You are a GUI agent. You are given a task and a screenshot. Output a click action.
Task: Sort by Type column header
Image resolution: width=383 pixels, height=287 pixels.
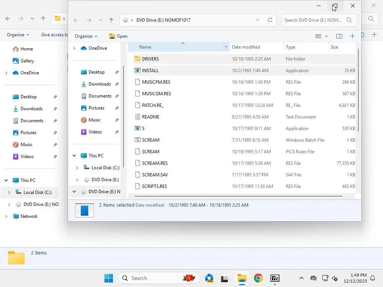290,47
